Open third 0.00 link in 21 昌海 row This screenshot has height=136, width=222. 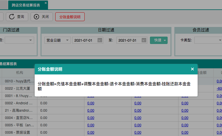185,110
